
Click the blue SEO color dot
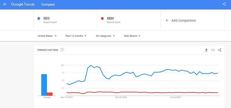pyautogui.click(x=39, y=18)
